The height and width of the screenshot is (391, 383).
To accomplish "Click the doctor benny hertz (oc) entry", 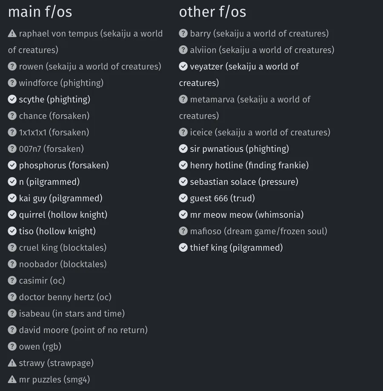I will (x=60, y=297).
